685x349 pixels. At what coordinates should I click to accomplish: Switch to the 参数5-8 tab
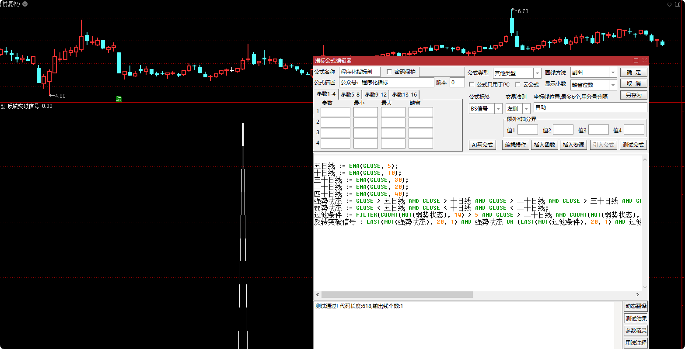coord(350,94)
